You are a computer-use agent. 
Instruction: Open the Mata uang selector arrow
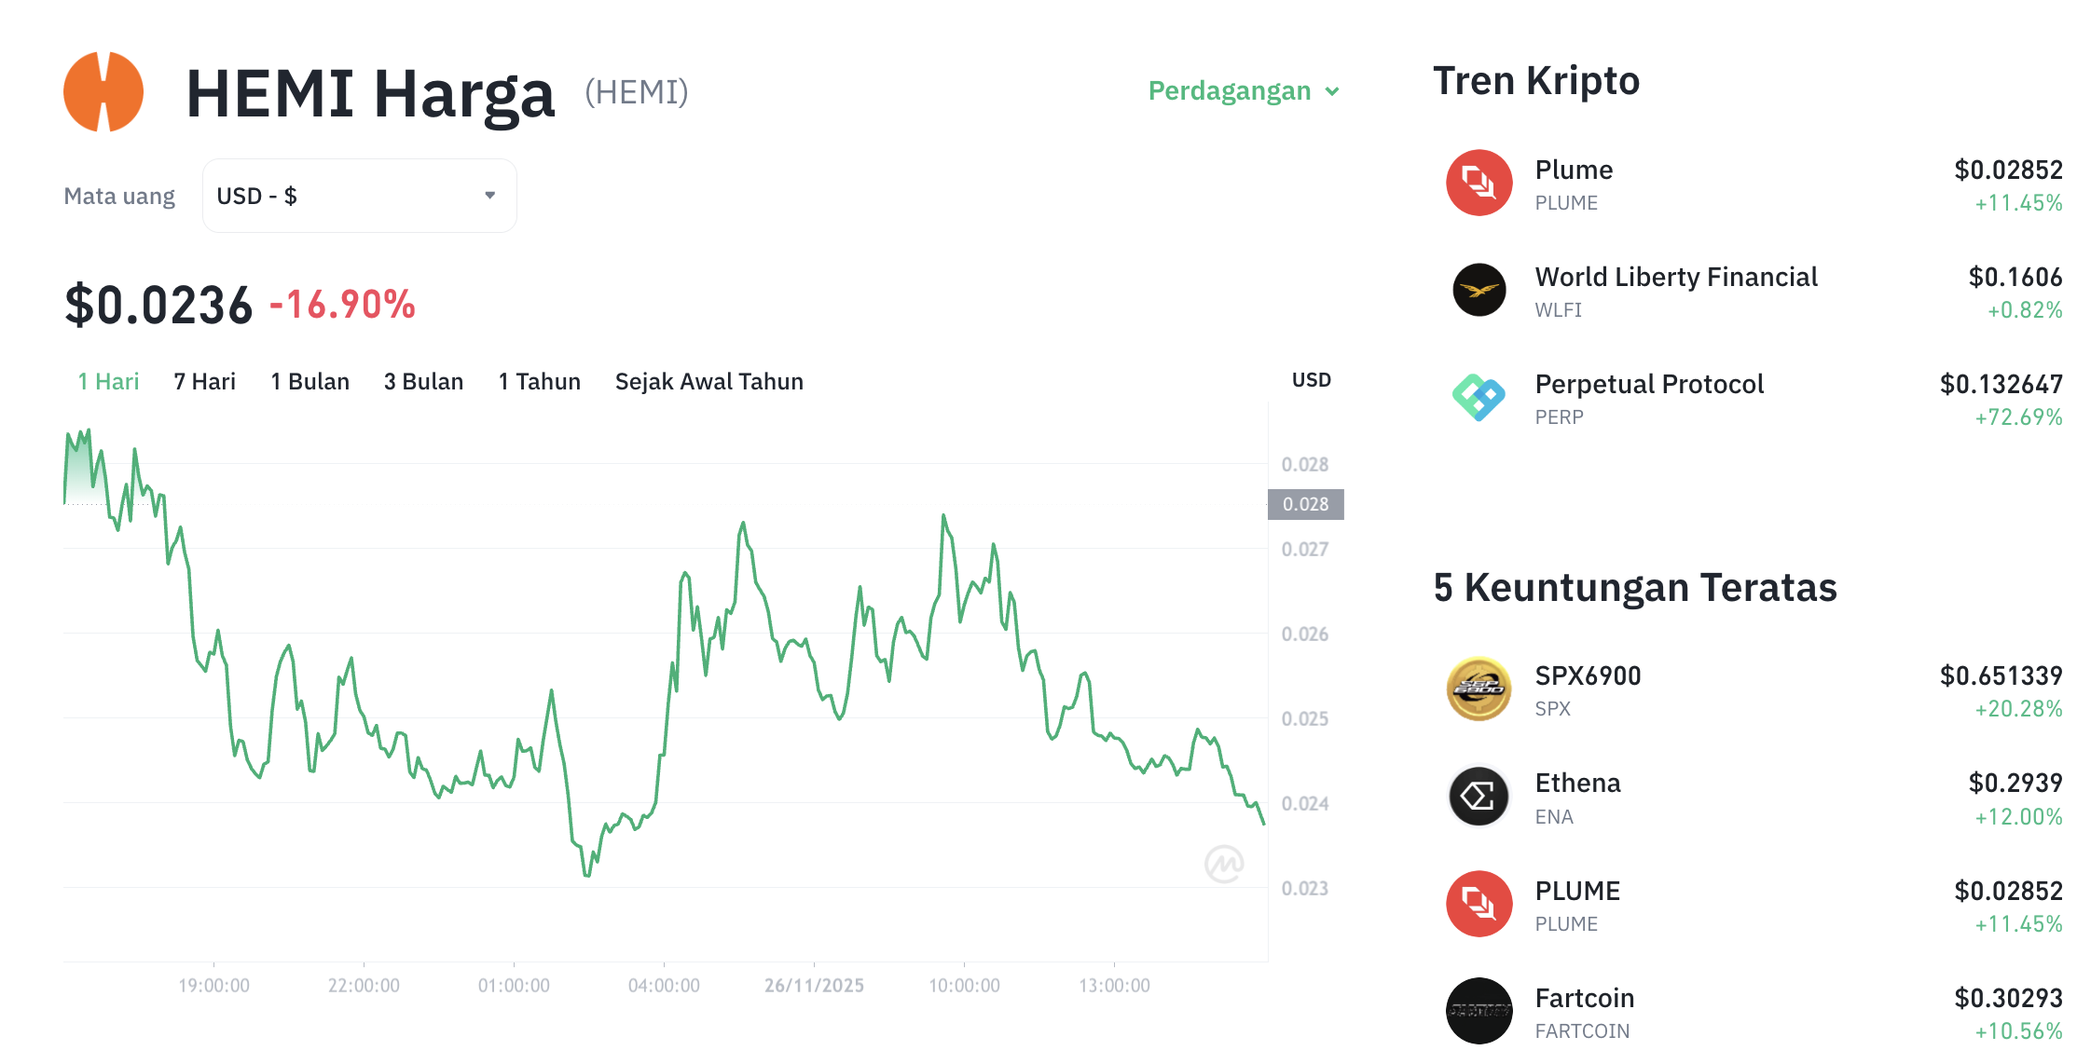489,196
